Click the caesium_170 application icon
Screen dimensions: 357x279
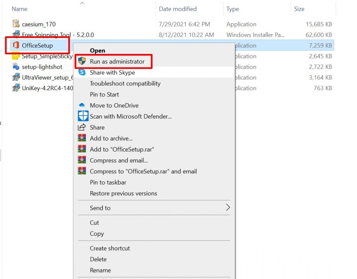tap(15, 24)
